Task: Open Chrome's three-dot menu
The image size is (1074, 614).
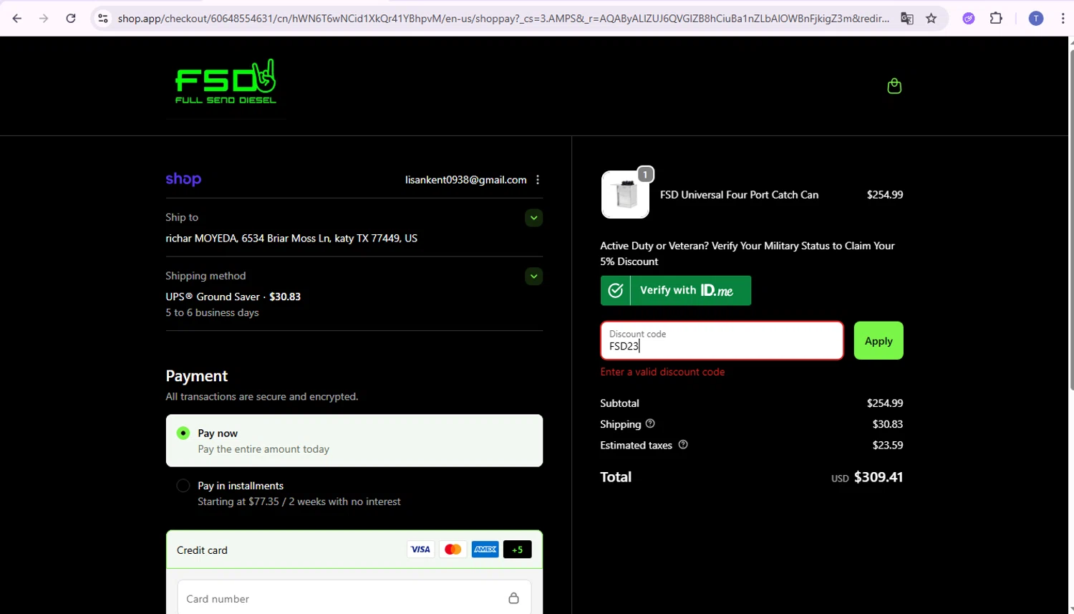Action: click(1063, 19)
